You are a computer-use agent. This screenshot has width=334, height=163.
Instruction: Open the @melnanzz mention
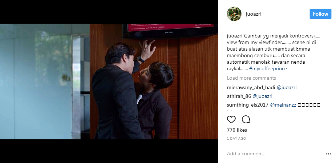pos(283,105)
